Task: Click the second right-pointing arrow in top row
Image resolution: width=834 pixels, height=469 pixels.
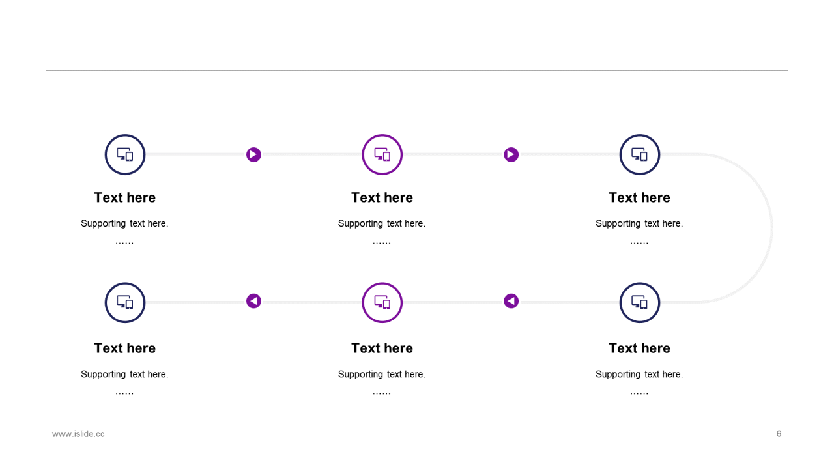Action: coord(511,154)
